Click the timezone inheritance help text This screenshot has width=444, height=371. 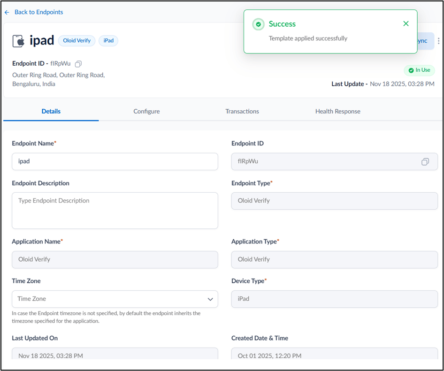coord(106,317)
